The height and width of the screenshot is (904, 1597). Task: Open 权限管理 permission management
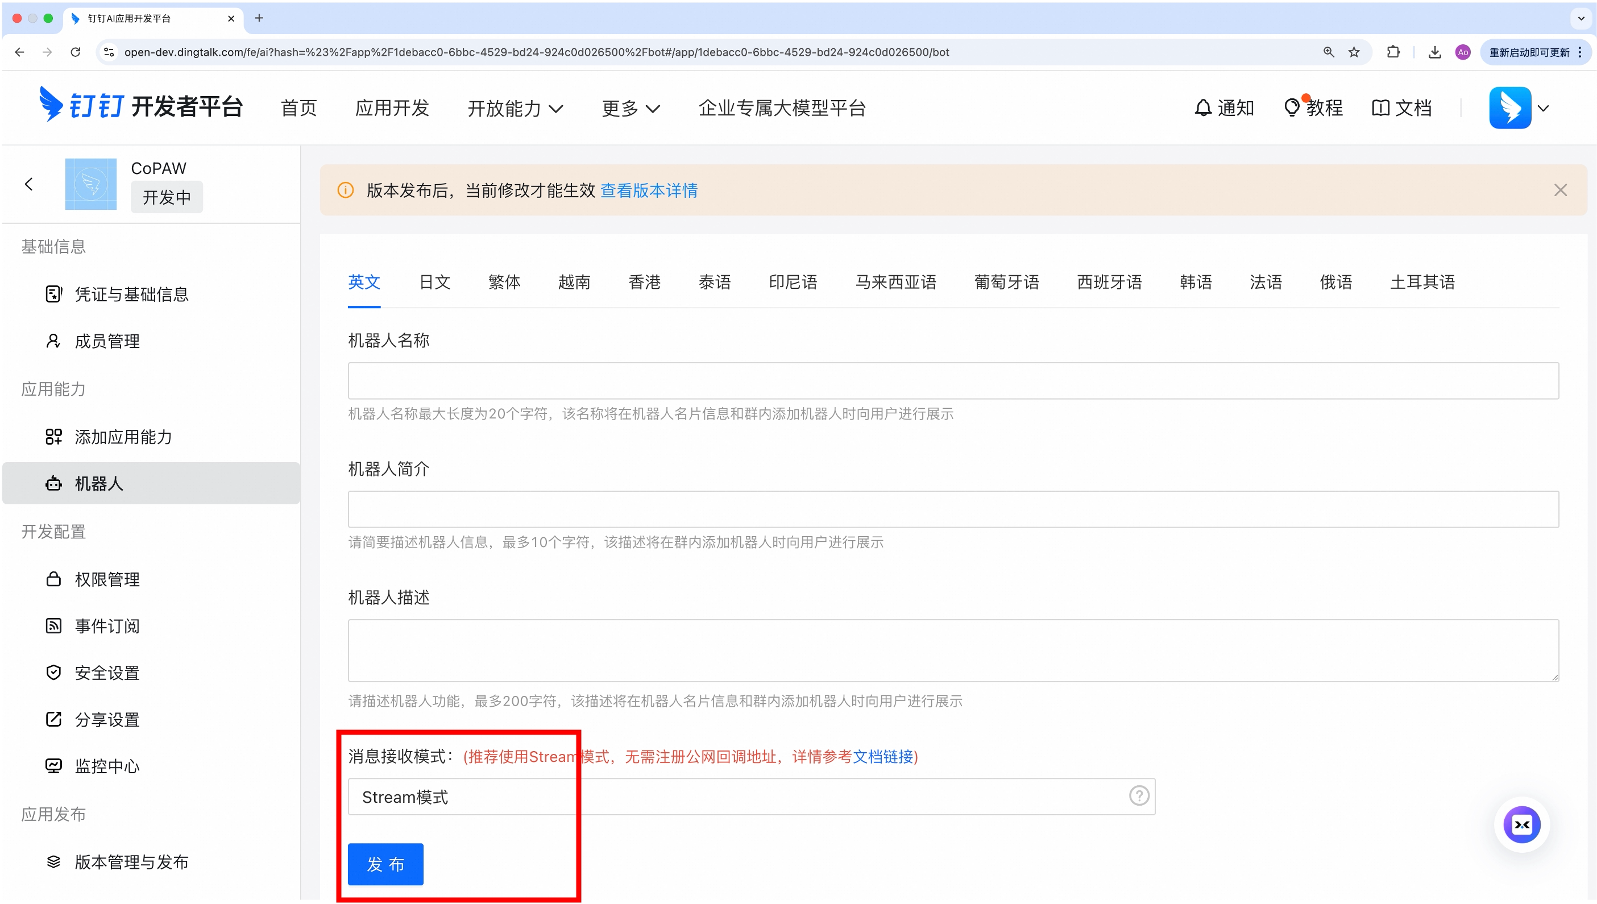point(107,579)
